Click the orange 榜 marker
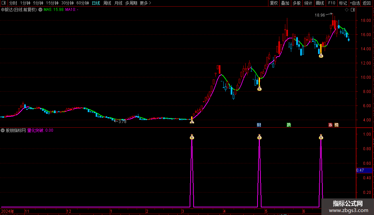The width and height of the screenshot is (374, 215). (336, 125)
